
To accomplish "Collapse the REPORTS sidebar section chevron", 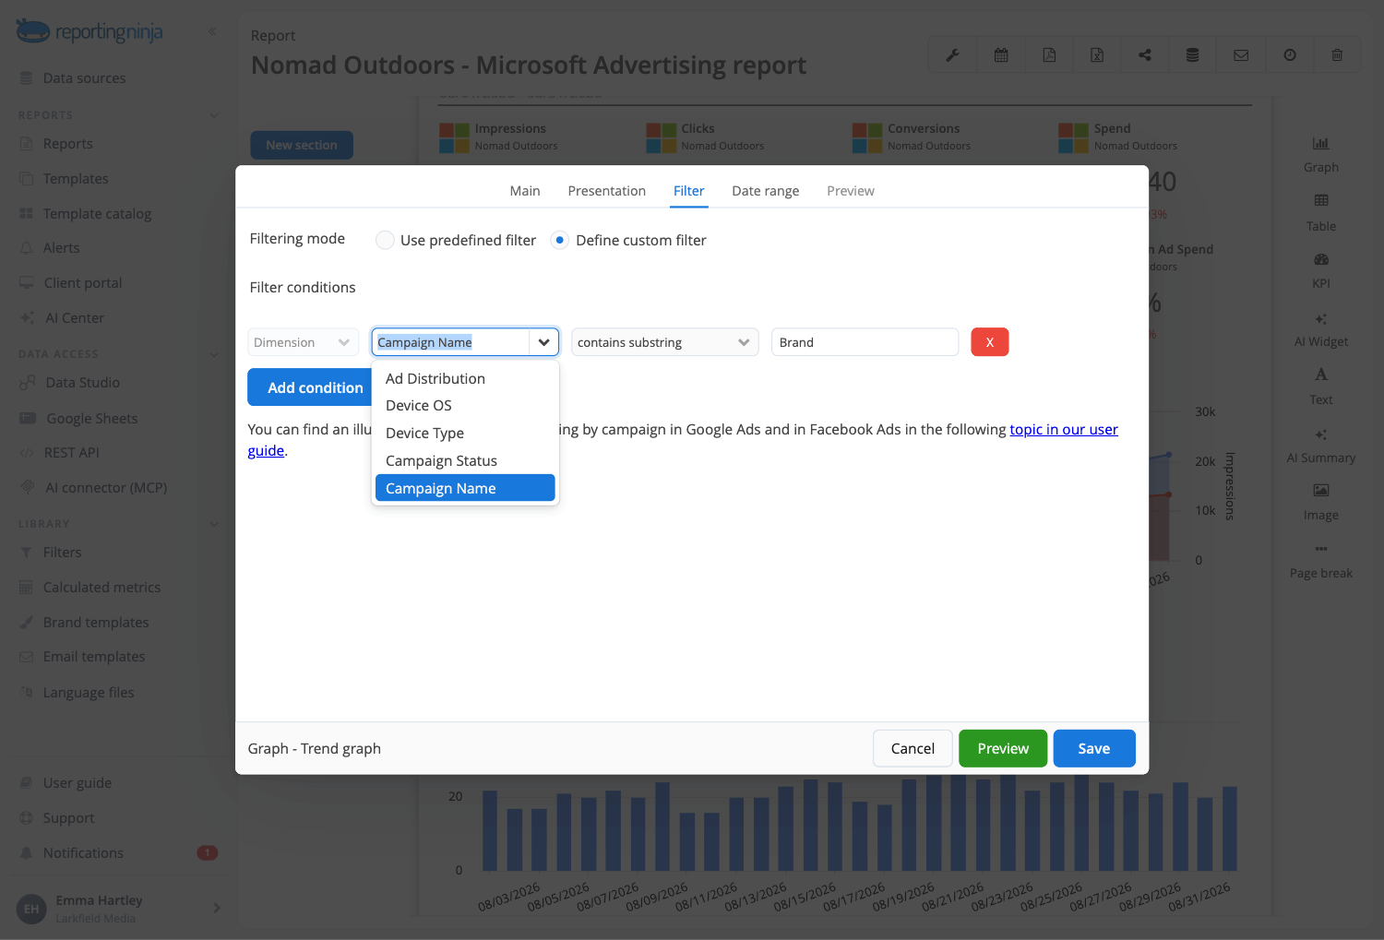I will pyautogui.click(x=214, y=115).
